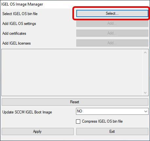Click the Apply button
This screenshot has width=150, height=141.
(38, 131)
